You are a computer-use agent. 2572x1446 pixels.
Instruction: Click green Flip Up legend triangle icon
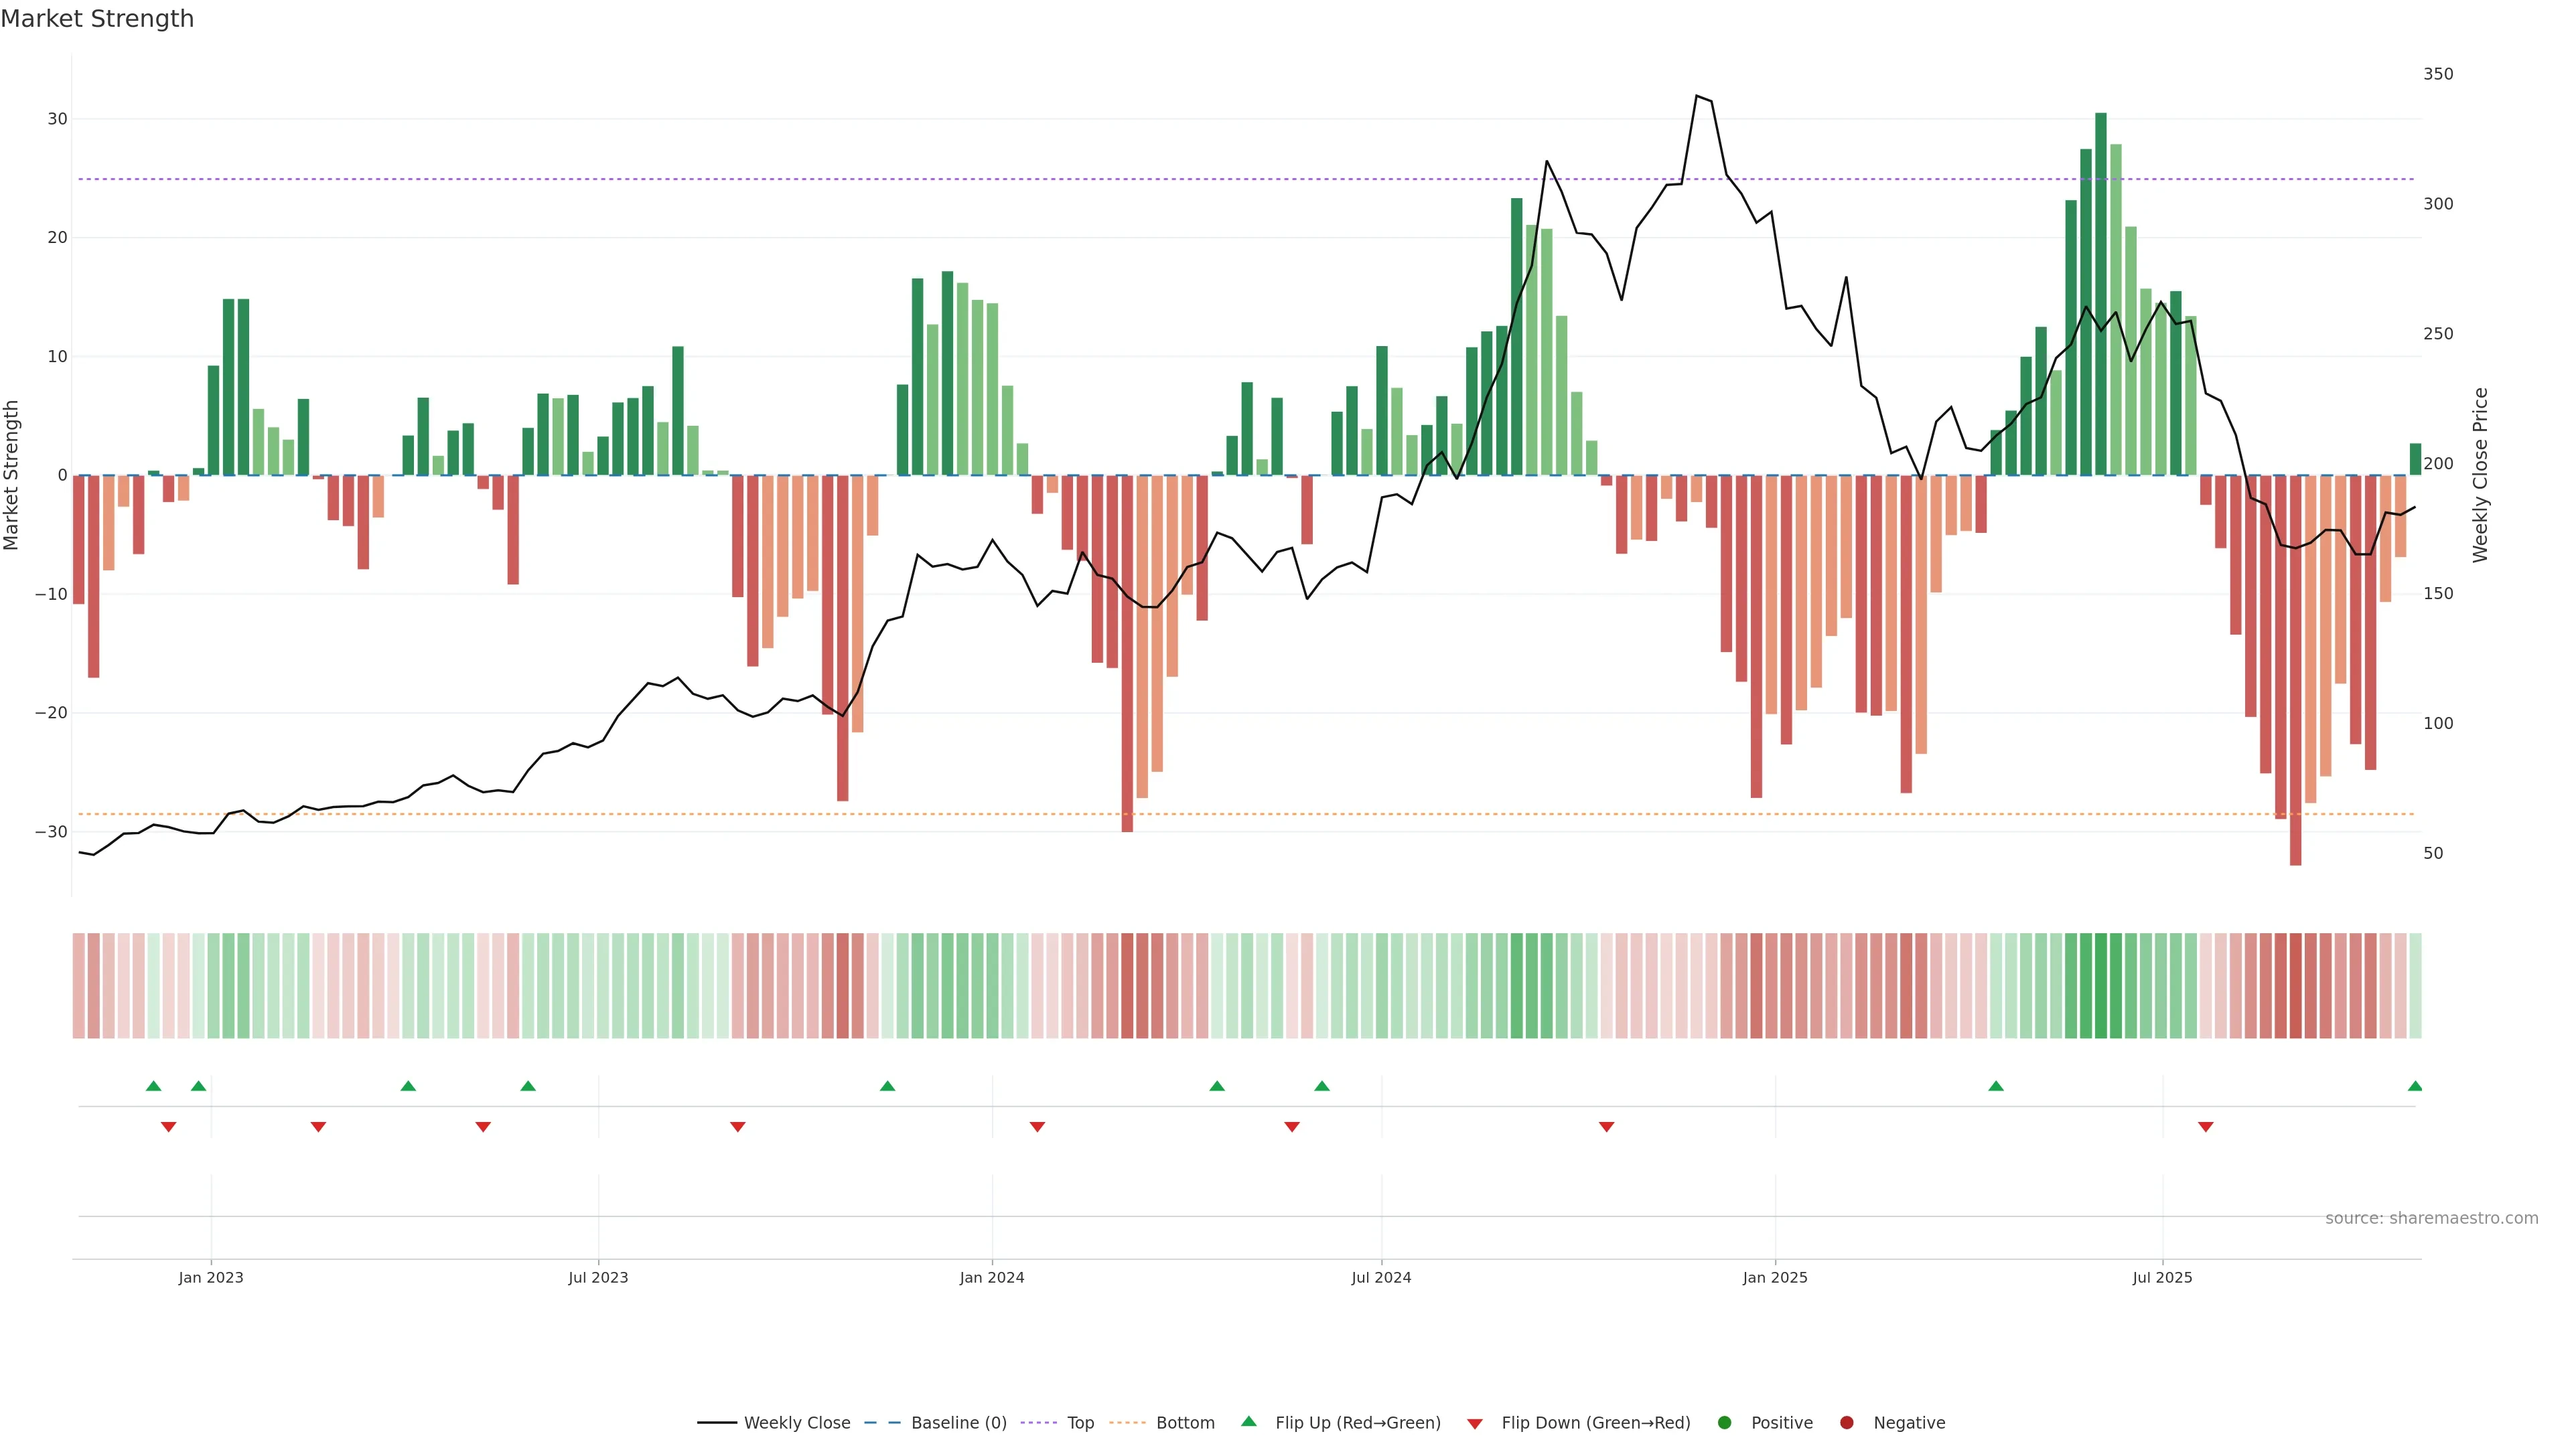click(1248, 1421)
